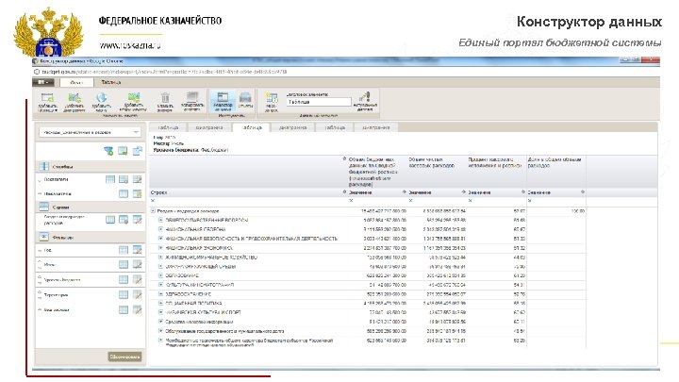
Task: Click the pencil edit icon in Год row
Action: click(138, 250)
